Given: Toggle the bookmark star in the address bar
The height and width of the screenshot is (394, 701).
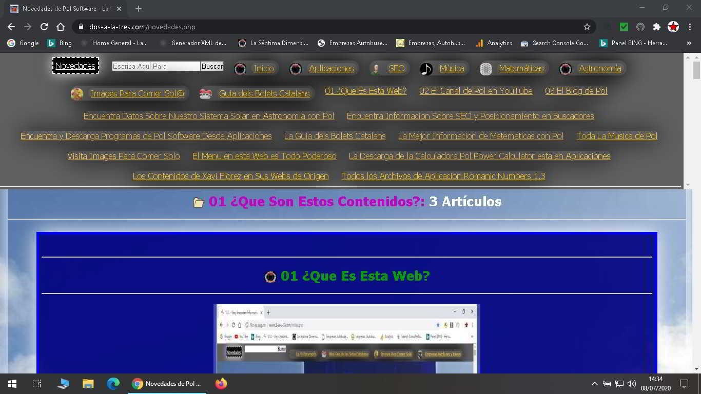Looking at the screenshot, I should point(587,27).
